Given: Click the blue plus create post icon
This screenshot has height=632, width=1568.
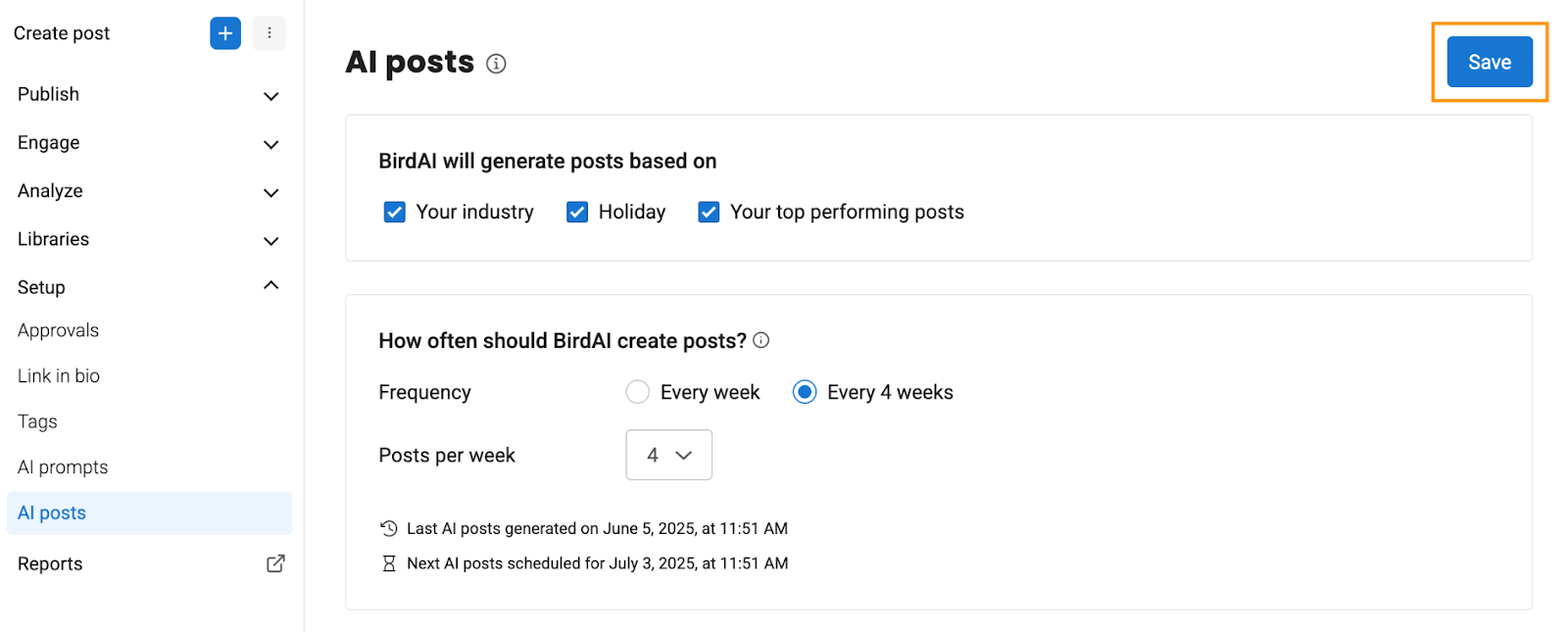Looking at the screenshot, I should (x=225, y=33).
